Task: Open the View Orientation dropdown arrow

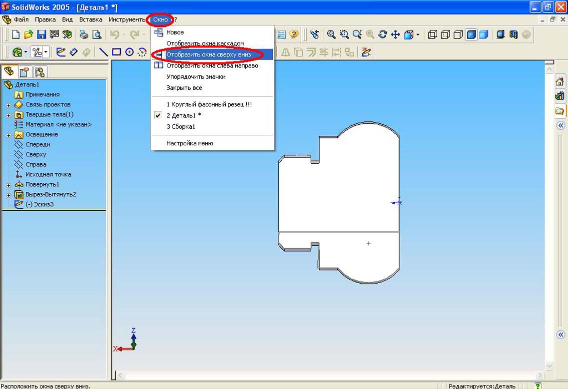Action: (x=418, y=35)
